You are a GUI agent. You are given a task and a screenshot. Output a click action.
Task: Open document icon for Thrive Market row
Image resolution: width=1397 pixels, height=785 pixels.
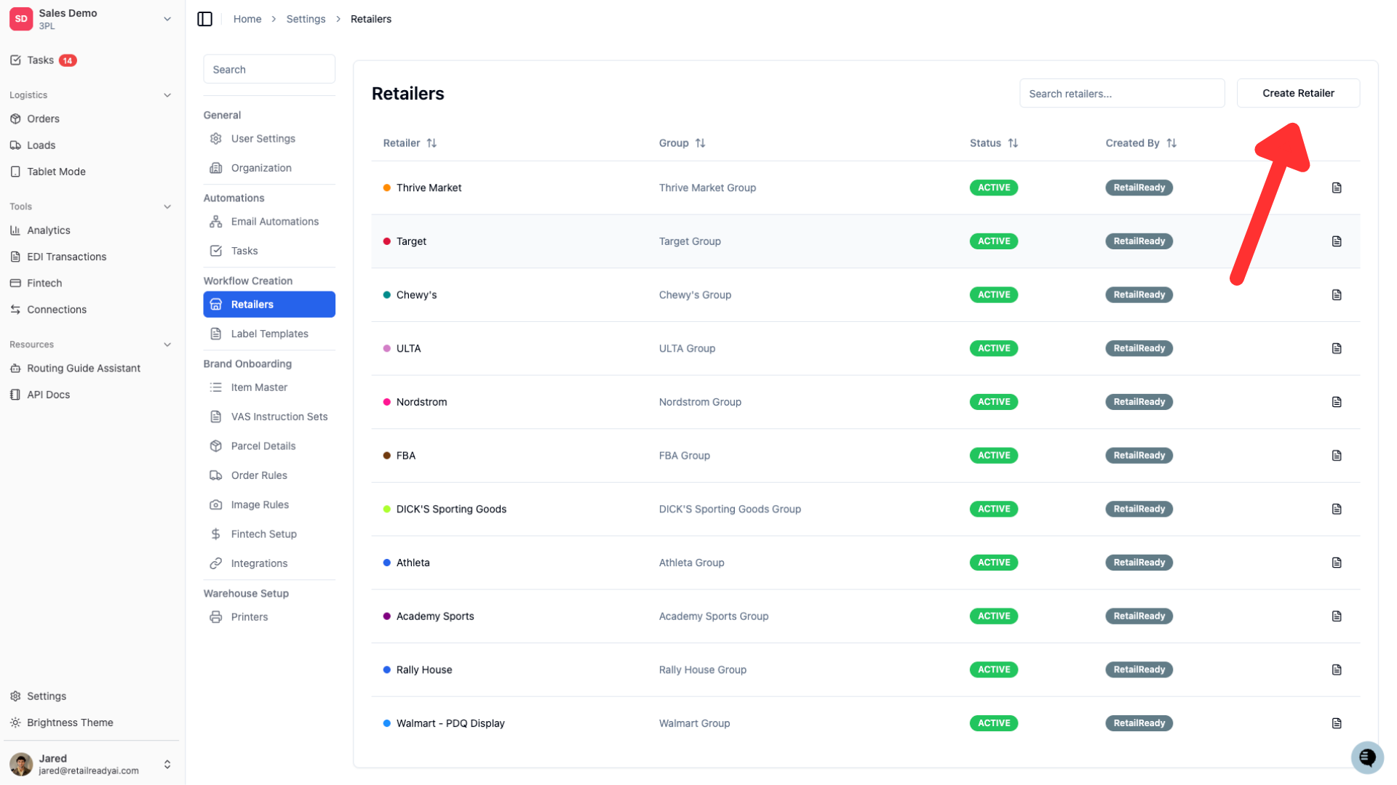tap(1337, 188)
